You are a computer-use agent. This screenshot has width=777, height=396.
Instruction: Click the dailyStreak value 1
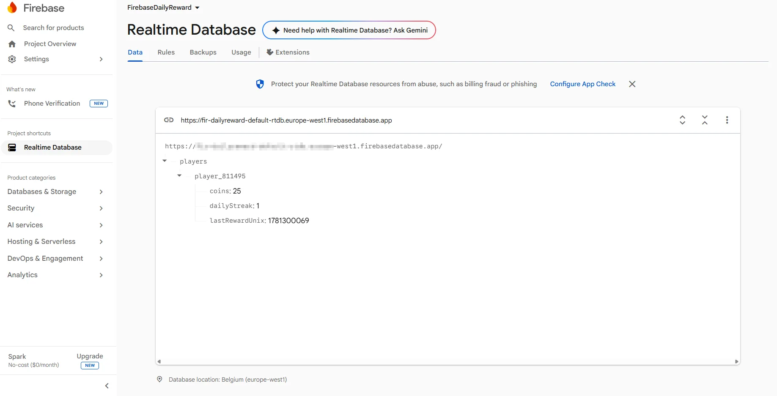click(258, 206)
